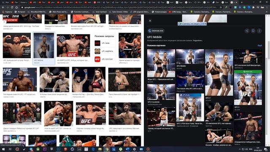Open 'Джонс победил Рейеса' image result
270x152 pixels.
(x=22, y=114)
